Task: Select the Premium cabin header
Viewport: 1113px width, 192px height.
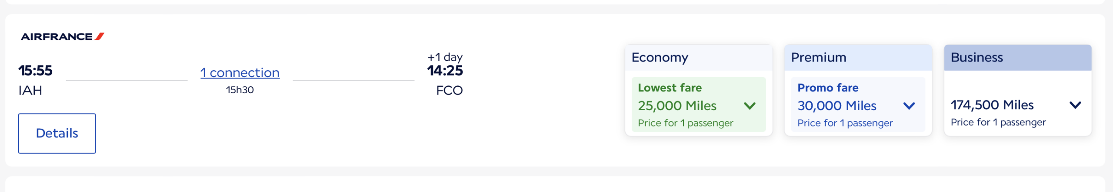Action: [x=818, y=58]
